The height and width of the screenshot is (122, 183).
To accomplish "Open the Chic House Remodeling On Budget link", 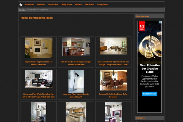I will pyautogui.click(x=76, y=63).
